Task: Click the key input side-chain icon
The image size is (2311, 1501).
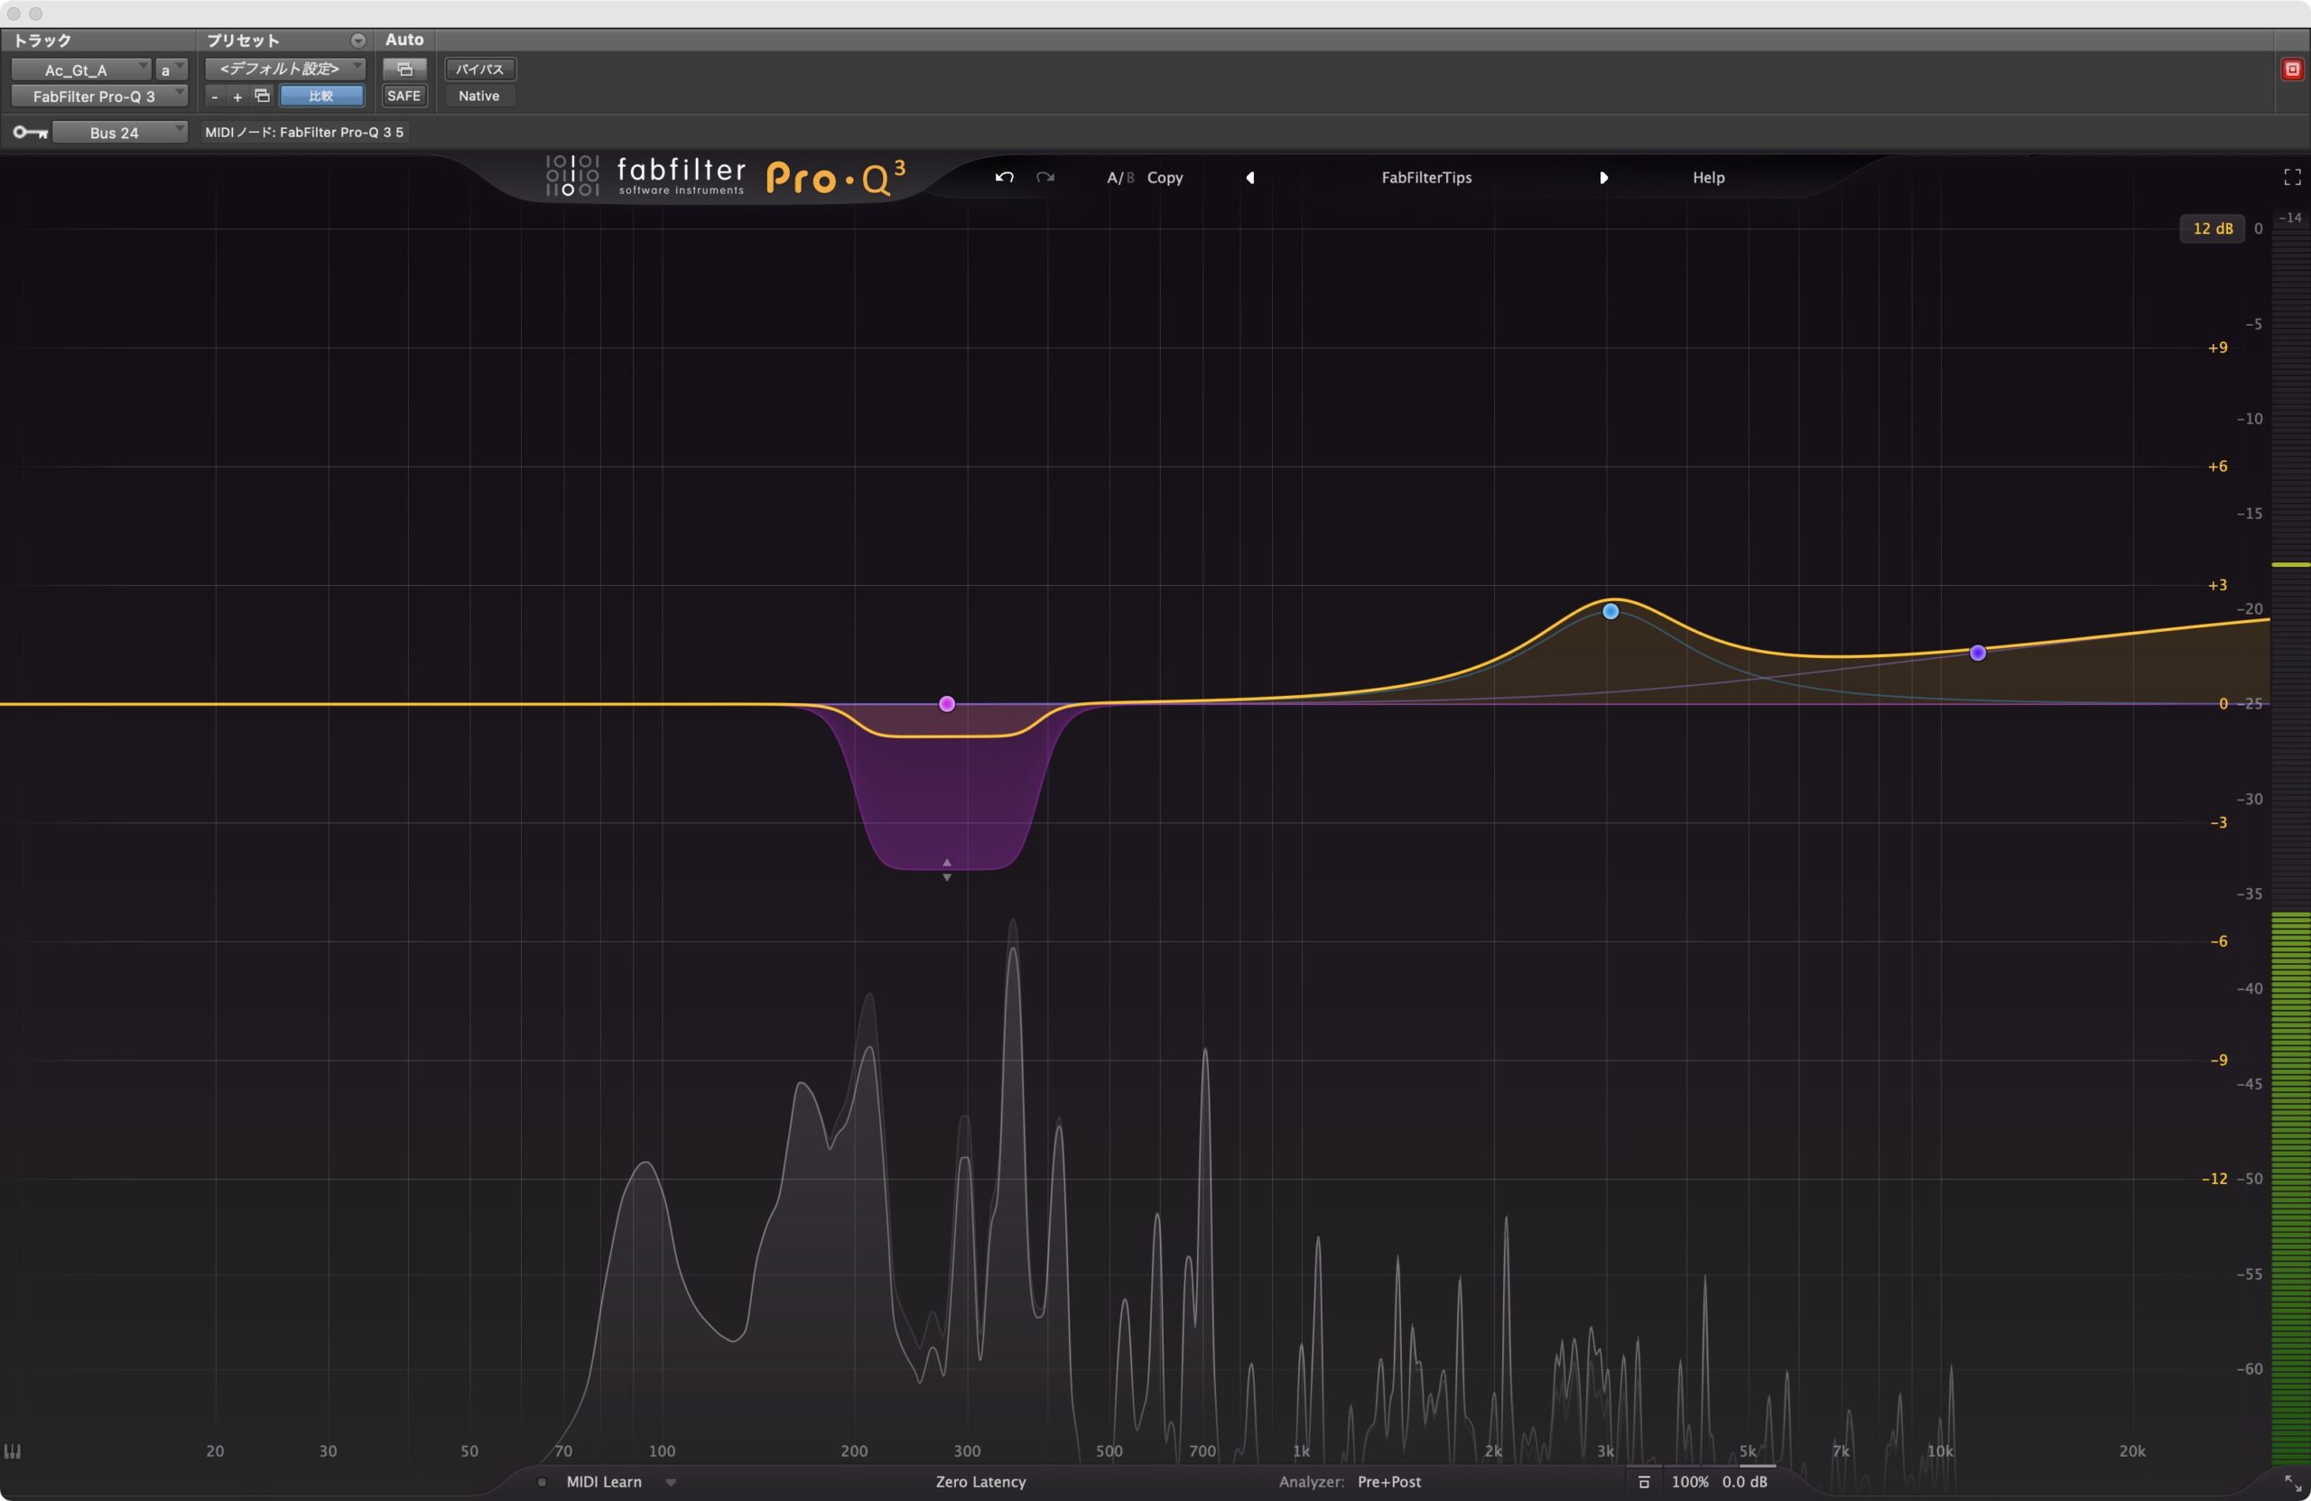Action: coord(29,132)
